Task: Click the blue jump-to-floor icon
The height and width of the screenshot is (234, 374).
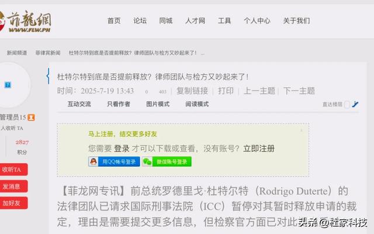Action: coord(355,104)
